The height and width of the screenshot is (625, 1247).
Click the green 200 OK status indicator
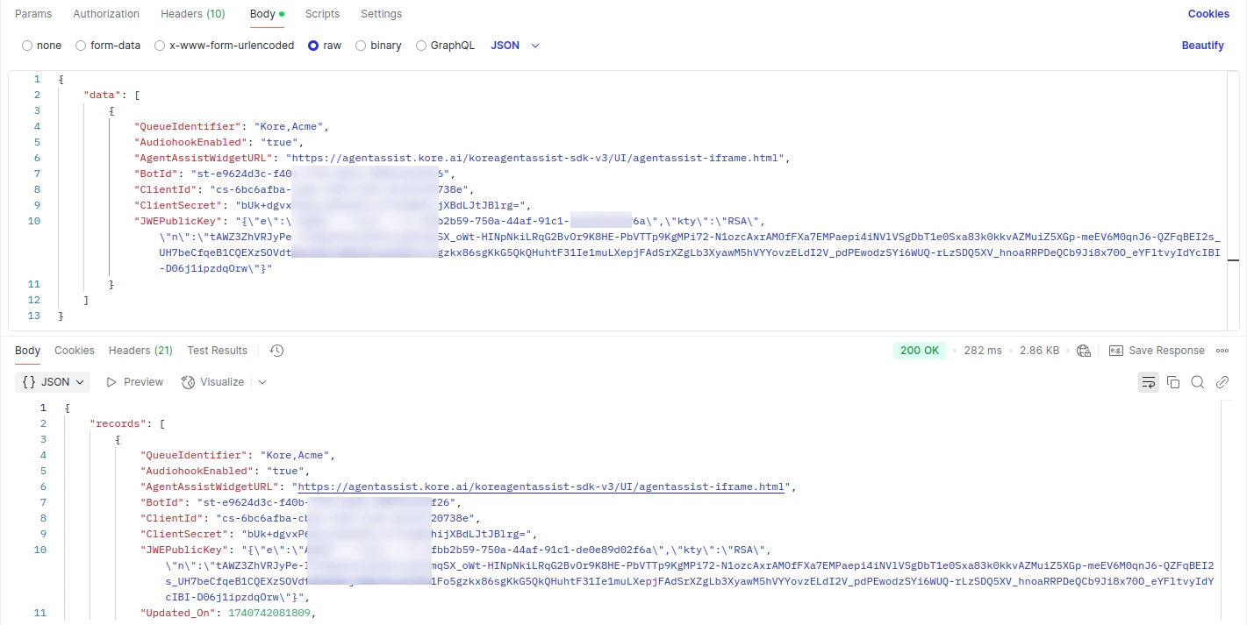(919, 350)
